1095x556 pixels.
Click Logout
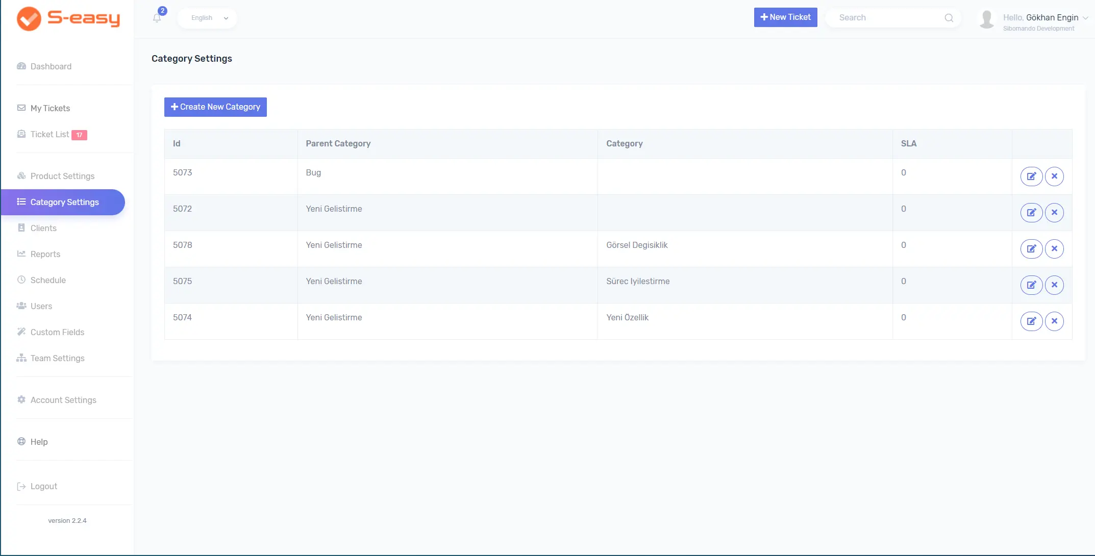tap(43, 487)
